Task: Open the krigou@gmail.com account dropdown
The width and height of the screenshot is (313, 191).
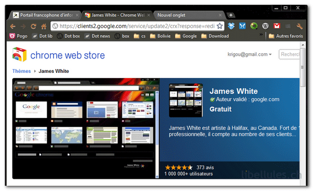Action: click(x=249, y=54)
